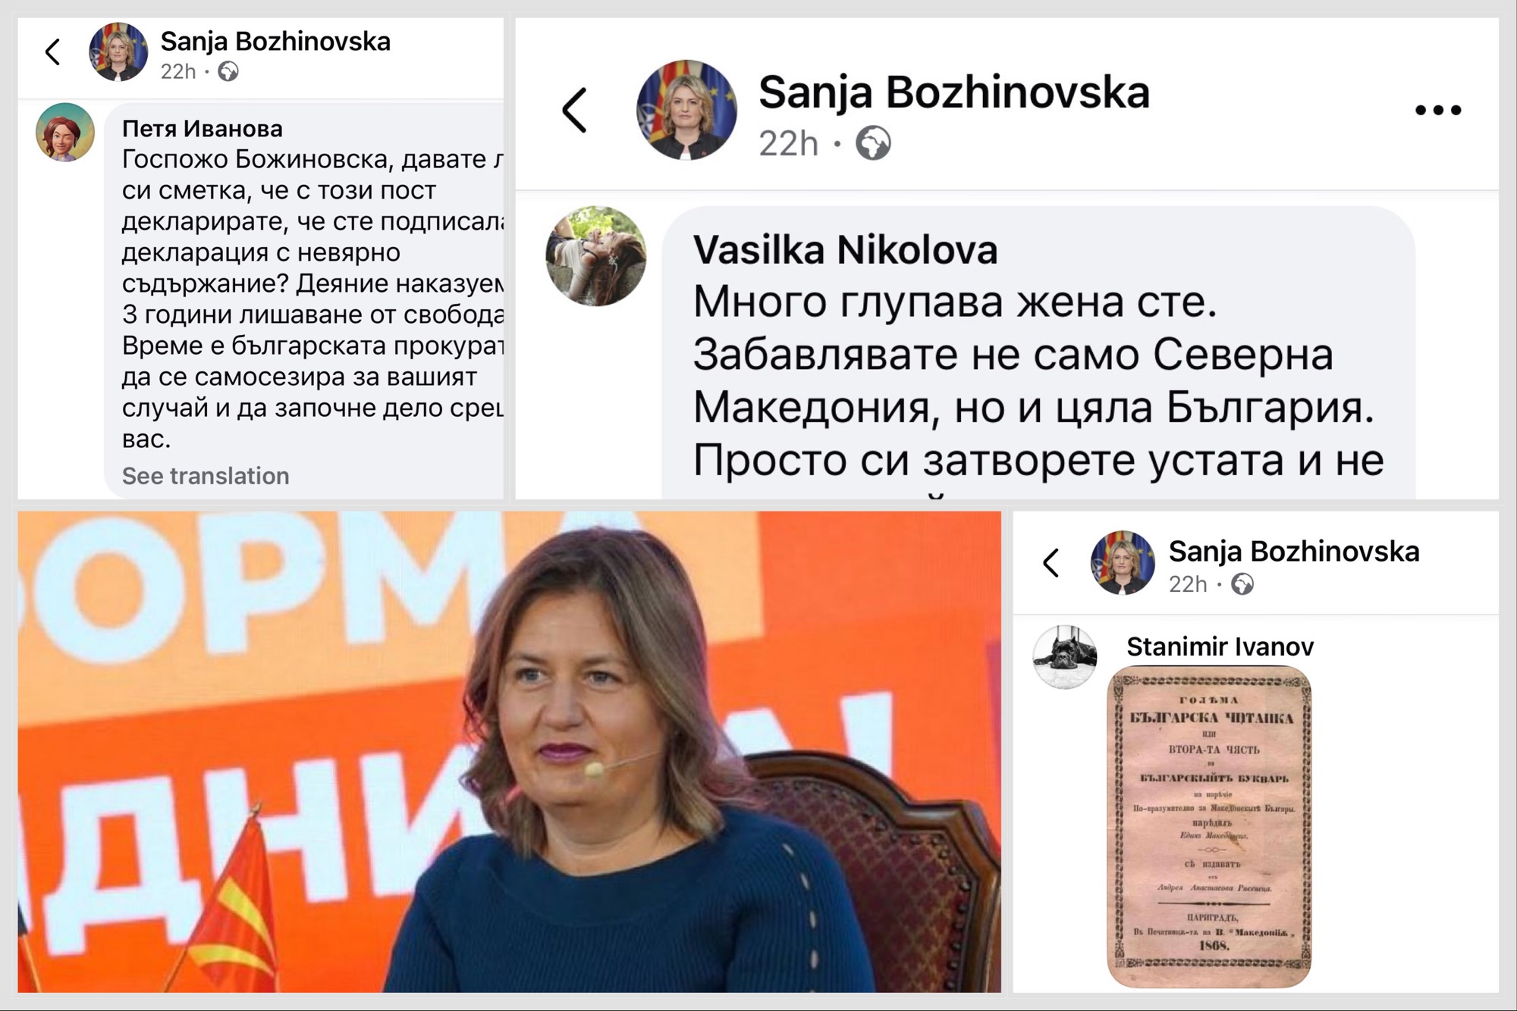Image resolution: width=1517 pixels, height=1011 pixels.
Task: Open Stanimir Ivanov commenter name
Action: coord(1220,646)
